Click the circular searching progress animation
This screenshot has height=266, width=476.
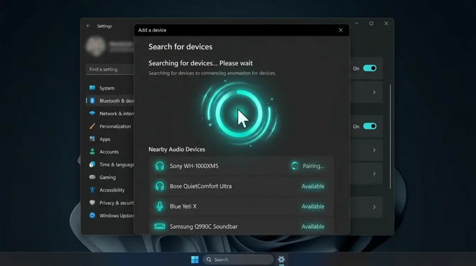(239, 113)
